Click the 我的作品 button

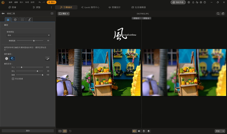[178, 2]
